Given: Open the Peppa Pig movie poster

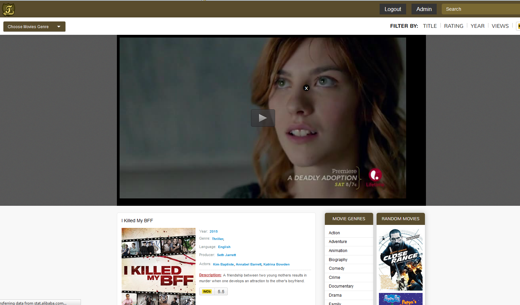Looking at the screenshot, I should (x=401, y=299).
